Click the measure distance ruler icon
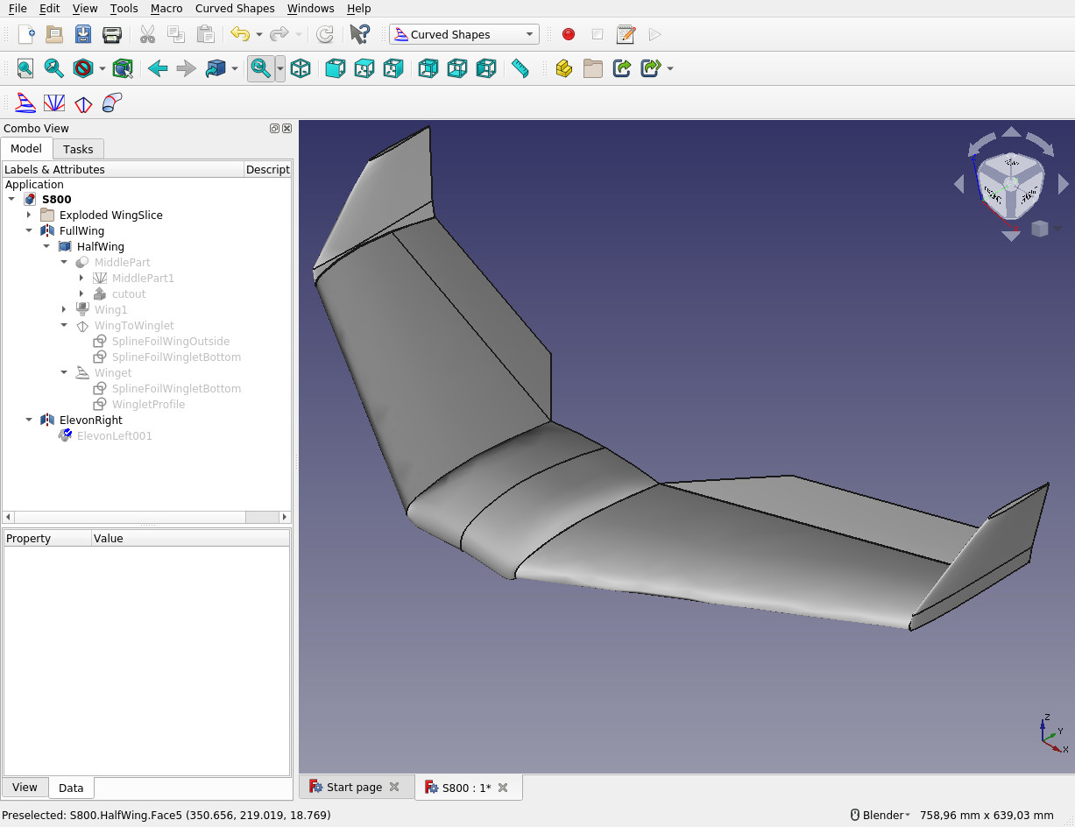Viewport: 1075px width, 827px height. coord(520,68)
